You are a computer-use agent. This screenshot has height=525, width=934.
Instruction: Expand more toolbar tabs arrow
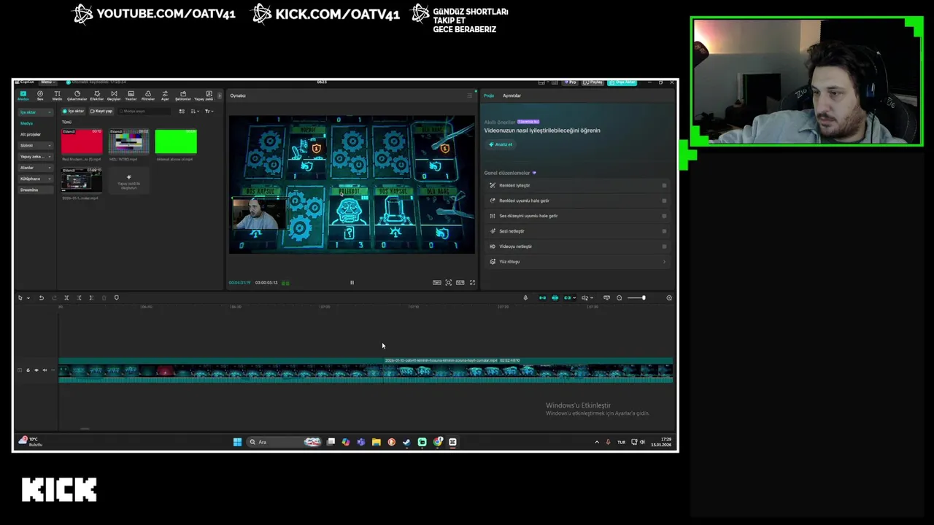tap(220, 96)
